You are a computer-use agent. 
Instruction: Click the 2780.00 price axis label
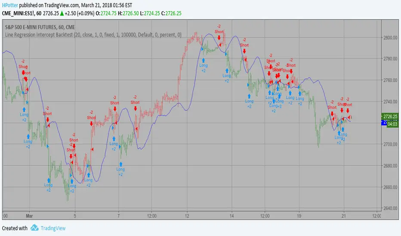(390, 59)
